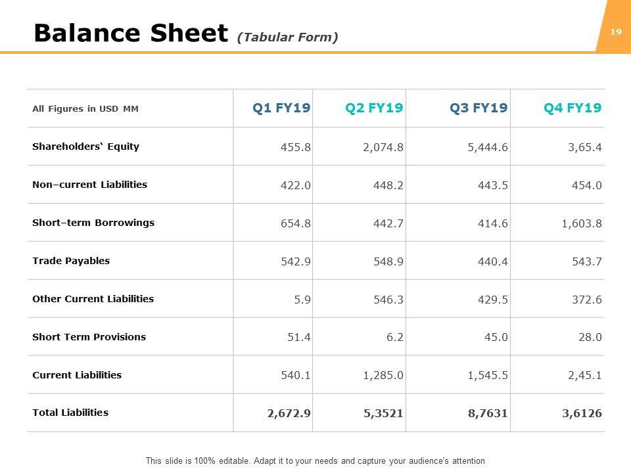Select the Total Liabilities row label
This screenshot has height=473, width=631.
pos(70,413)
